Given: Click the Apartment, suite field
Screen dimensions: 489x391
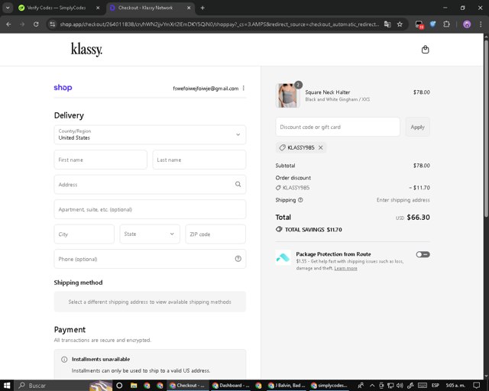Looking at the screenshot, I should click(150, 209).
